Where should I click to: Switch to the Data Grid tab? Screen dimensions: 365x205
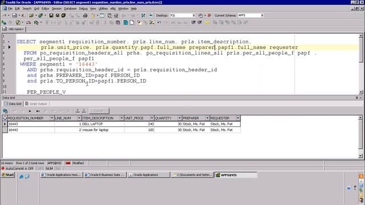(13, 104)
